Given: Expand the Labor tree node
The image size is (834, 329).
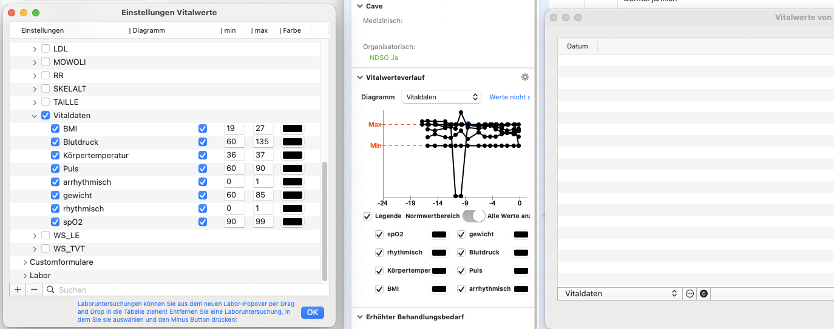Looking at the screenshot, I should (x=25, y=276).
